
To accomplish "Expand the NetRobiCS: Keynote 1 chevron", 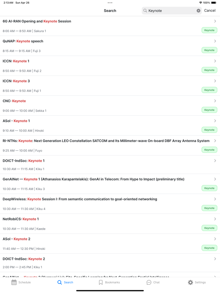I will click(x=215, y=219).
